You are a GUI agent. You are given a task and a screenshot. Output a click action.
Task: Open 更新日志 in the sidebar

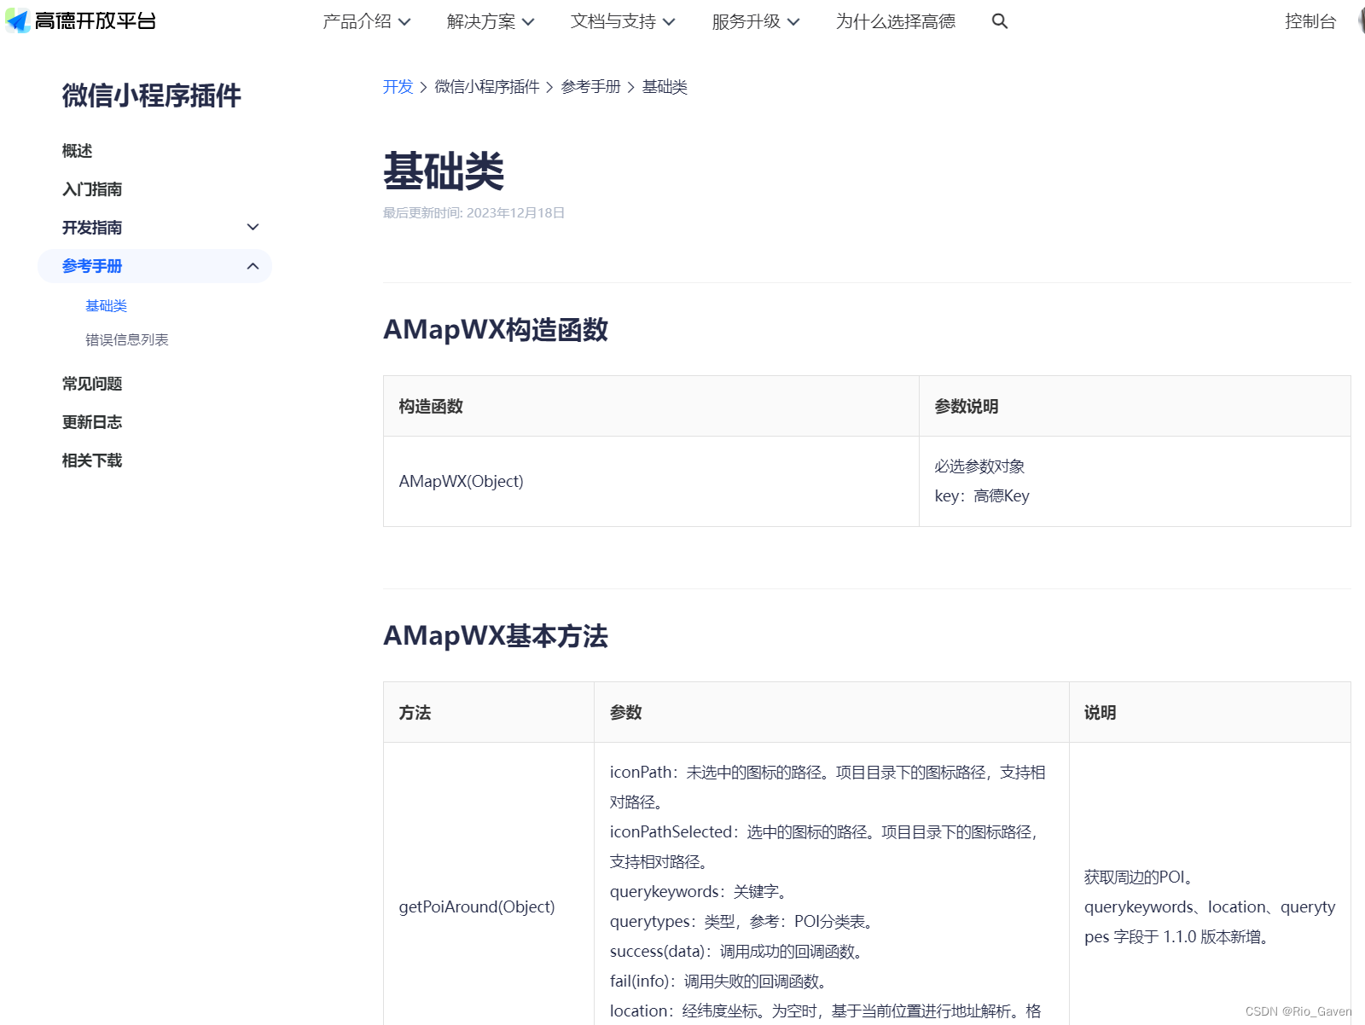pyautogui.click(x=92, y=422)
